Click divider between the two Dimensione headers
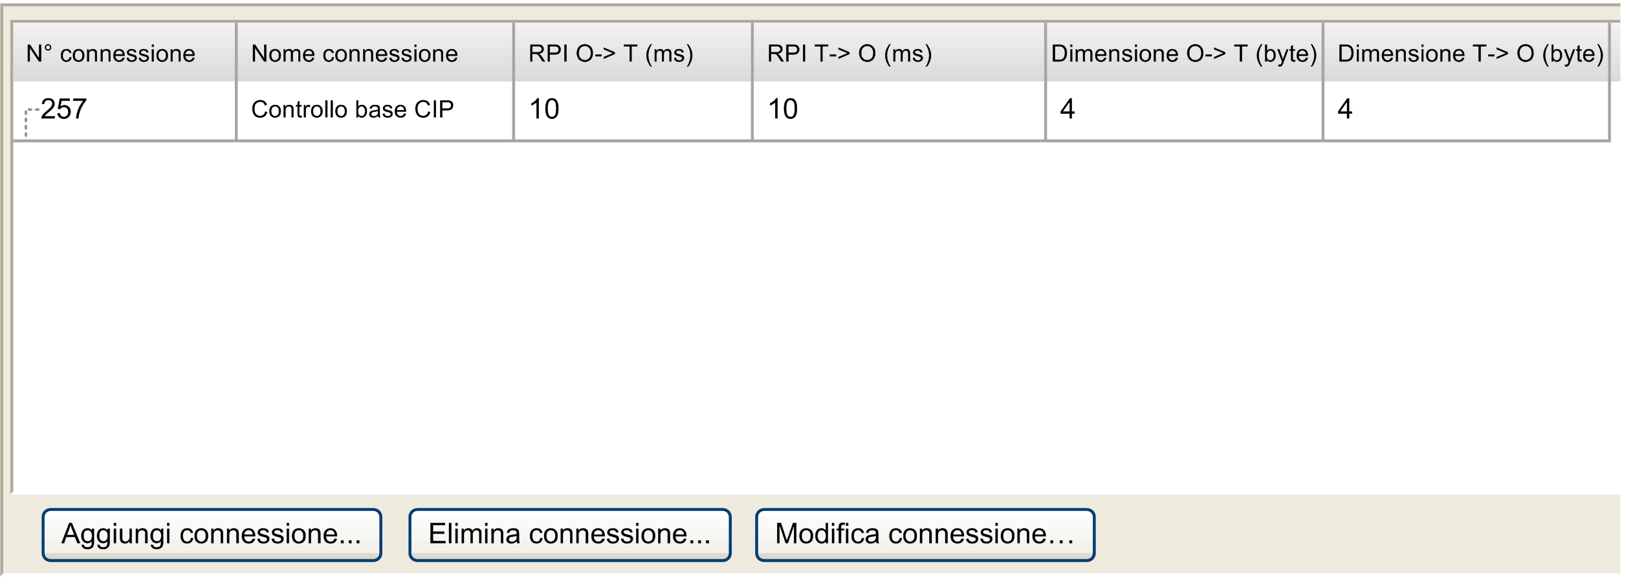This screenshot has height=579, width=1644. [x=1323, y=54]
